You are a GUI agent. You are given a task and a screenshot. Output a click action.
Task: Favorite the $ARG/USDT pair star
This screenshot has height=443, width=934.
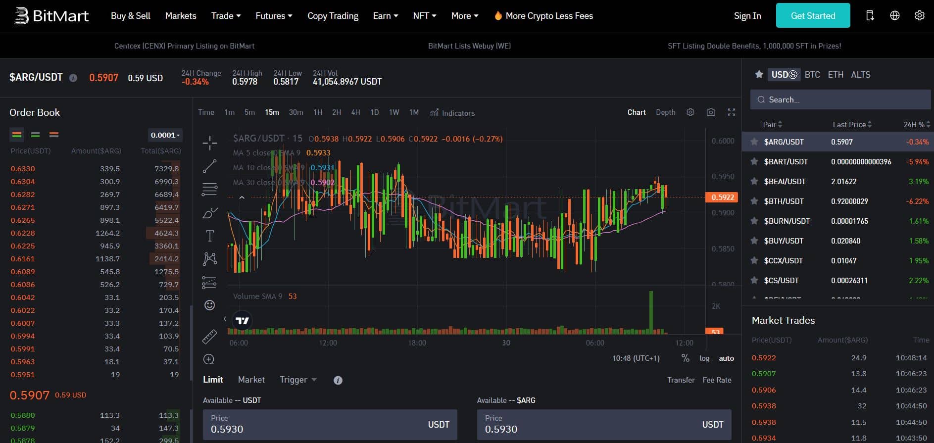(754, 142)
